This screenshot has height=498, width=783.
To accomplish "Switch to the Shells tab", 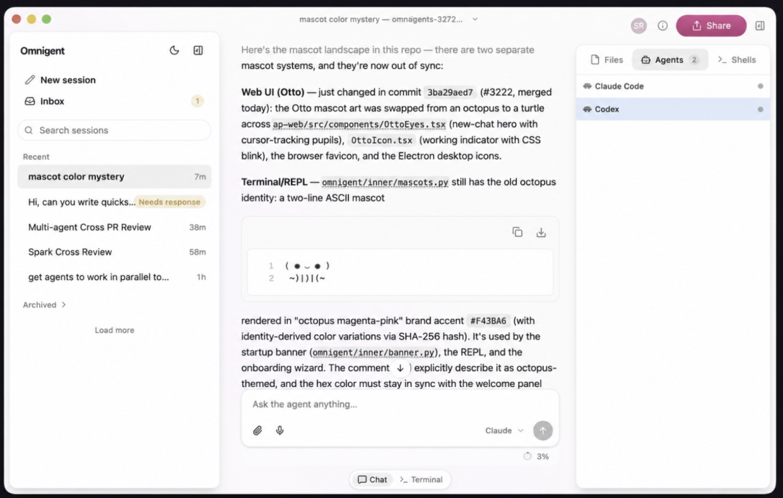I will (737, 60).
